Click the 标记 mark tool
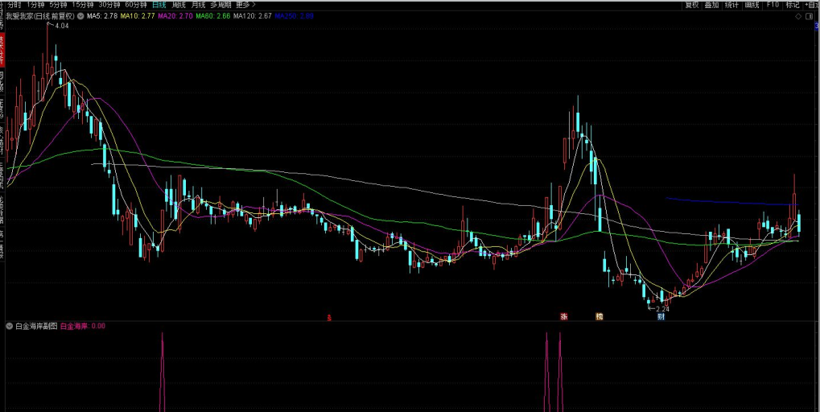The width and height of the screenshot is (820, 412). [x=792, y=5]
